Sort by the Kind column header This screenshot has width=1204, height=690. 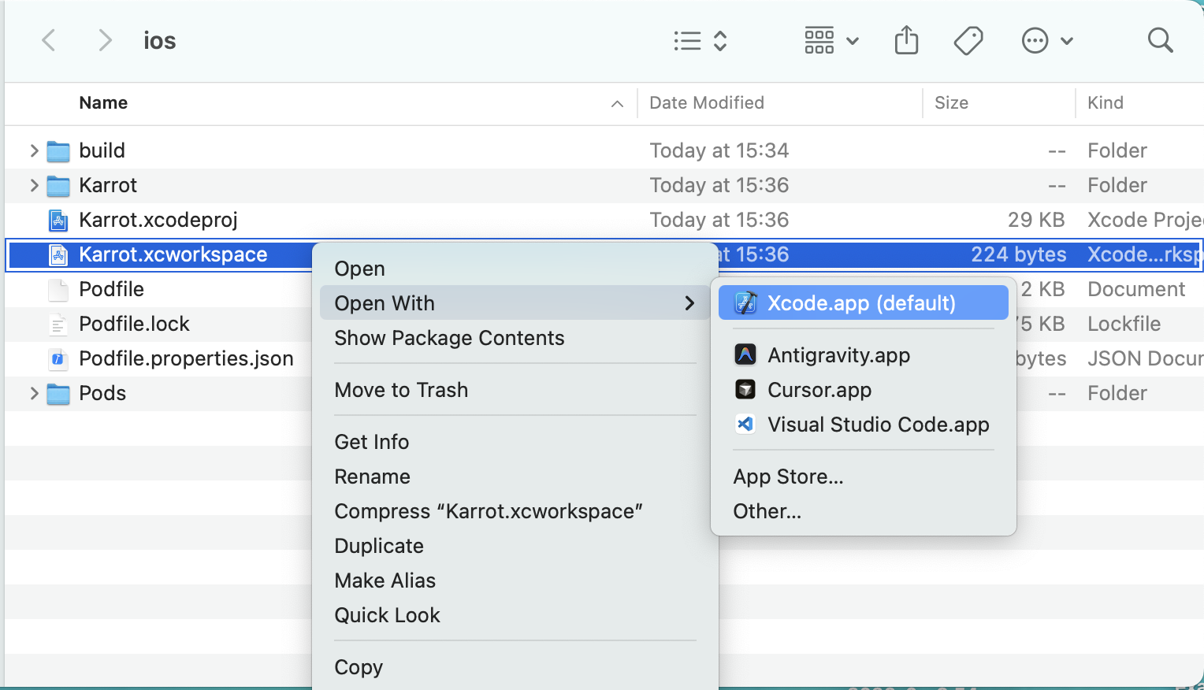pos(1106,103)
